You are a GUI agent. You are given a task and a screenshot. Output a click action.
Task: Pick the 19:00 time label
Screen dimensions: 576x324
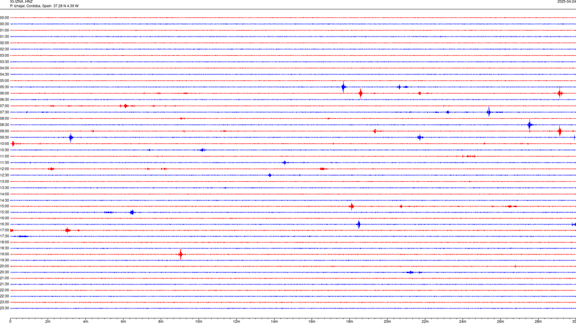(x=4, y=254)
